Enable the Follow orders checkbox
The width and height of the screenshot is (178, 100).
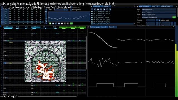[71, 7]
